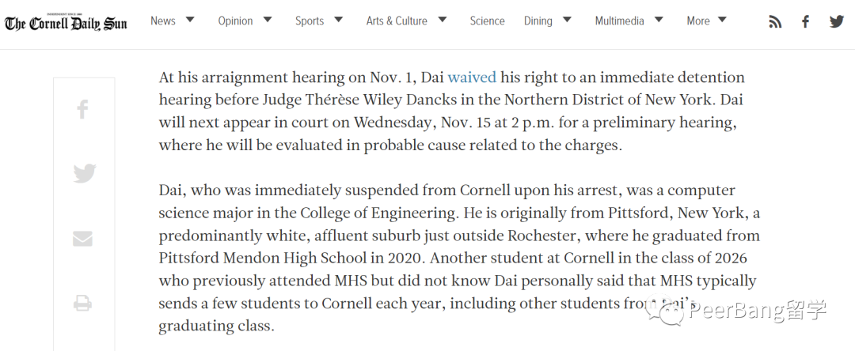
Task: Expand the Sports dropdown arrow
Action: tap(339, 20)
